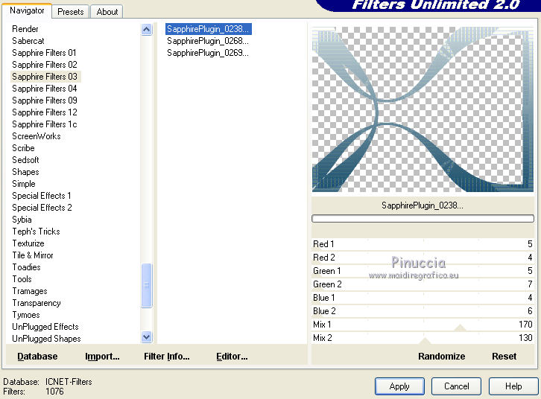The image size is (541, 399).
Task: Select the Sabercat category
Action: tap(28, 41)
